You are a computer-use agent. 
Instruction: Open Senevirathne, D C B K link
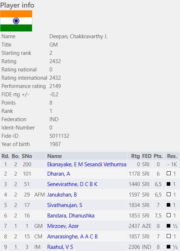tap(72, 184)
